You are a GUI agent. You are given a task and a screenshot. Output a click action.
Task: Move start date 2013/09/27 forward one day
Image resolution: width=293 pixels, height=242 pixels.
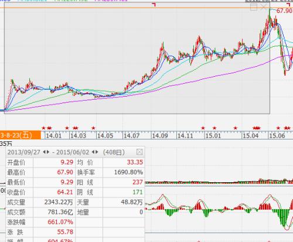(x=48, y=152)
